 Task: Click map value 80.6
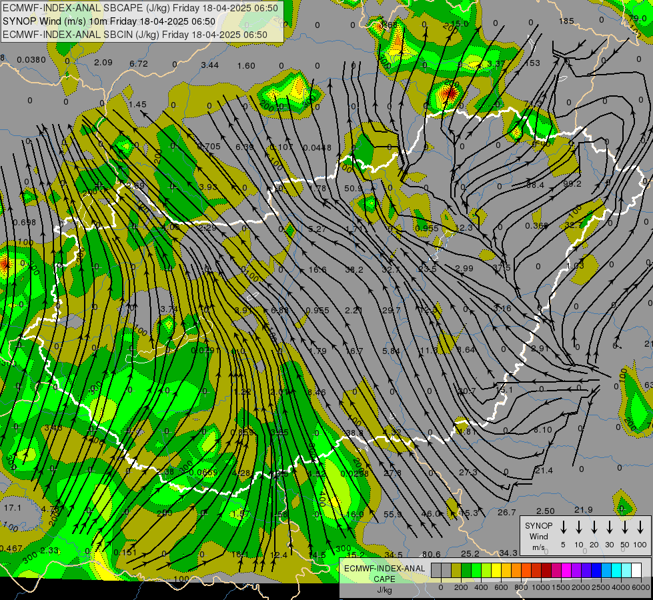pos(432,554)
